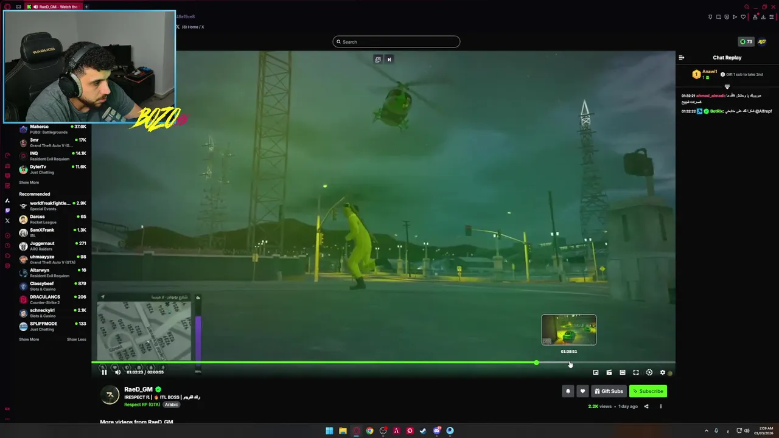The image size is (779, 438).
Task: Click the Gift Subs button
Action: [609, 391]
